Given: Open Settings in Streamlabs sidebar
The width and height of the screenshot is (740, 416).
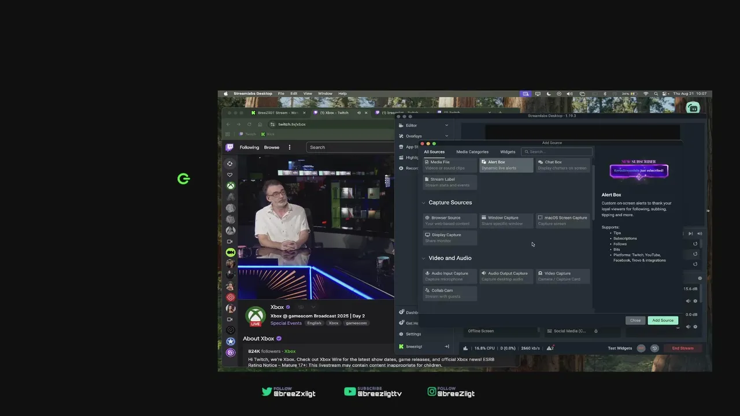Looking at the screenshot, I should (x=410, y=334).
